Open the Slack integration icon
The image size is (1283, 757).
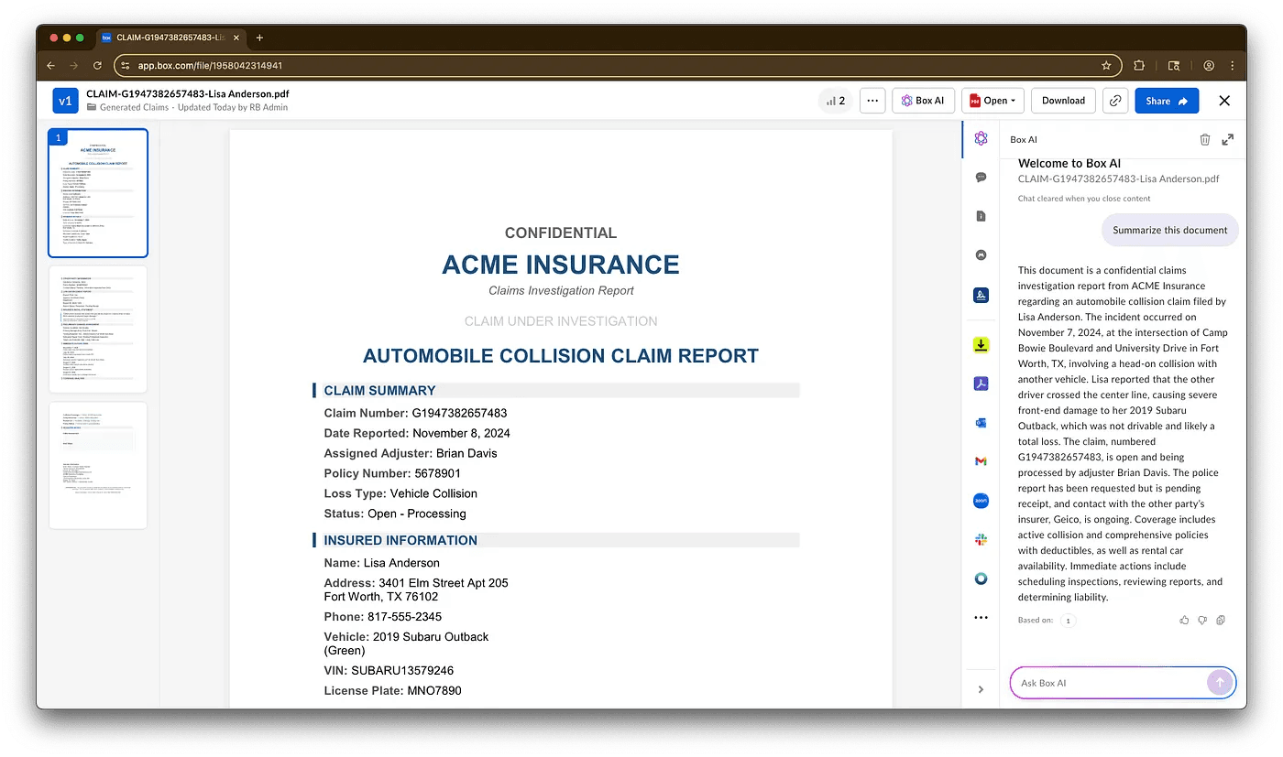pyautogui.click(x=981, y=540)
